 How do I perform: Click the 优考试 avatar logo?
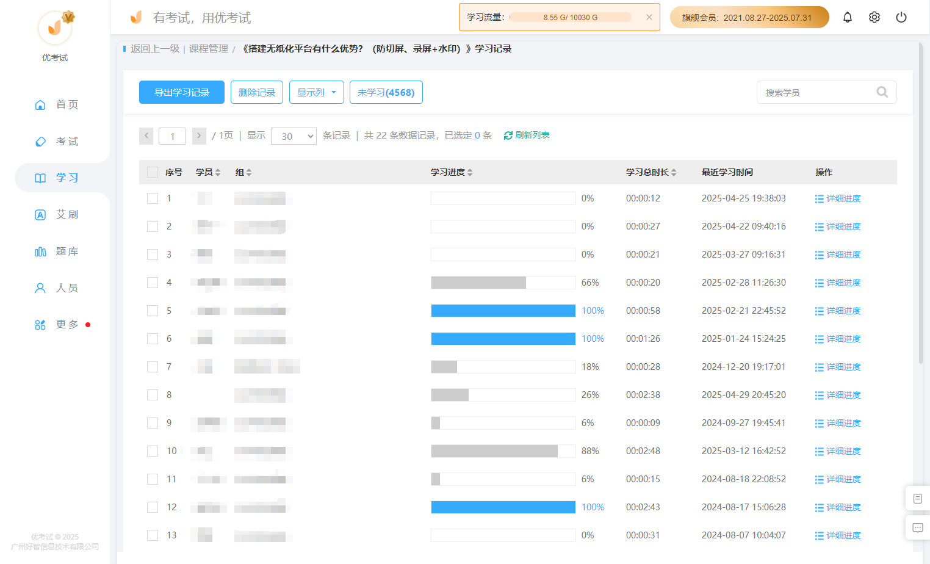[x=55, y=27]
